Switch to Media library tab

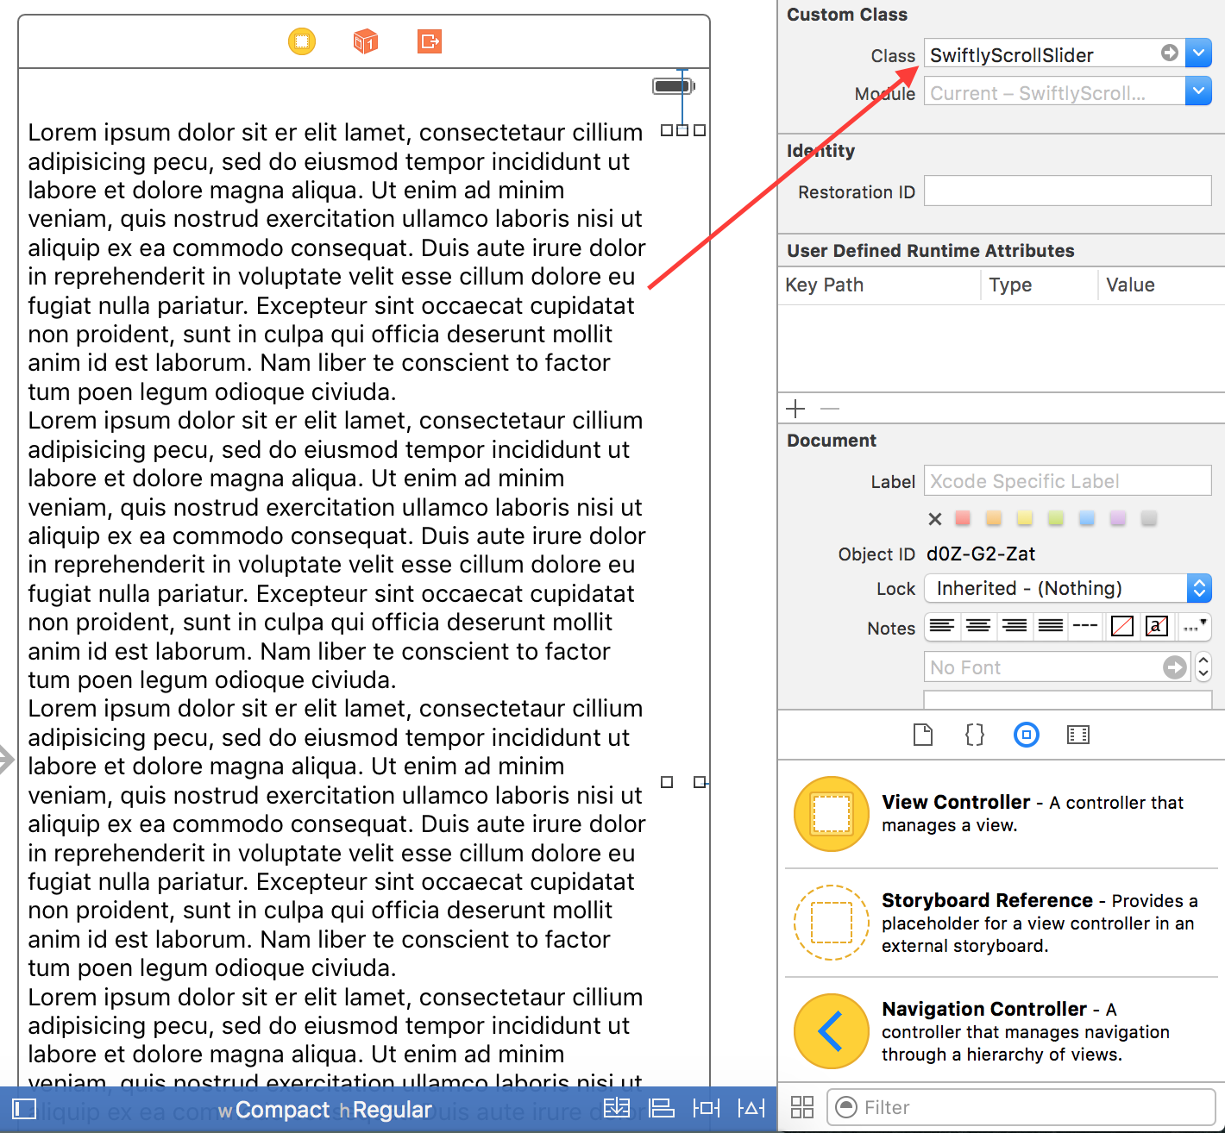[1078, 735]
